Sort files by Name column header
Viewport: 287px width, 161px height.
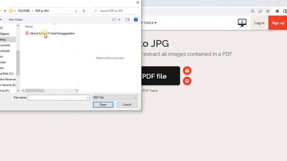click(x=29, y=26)
